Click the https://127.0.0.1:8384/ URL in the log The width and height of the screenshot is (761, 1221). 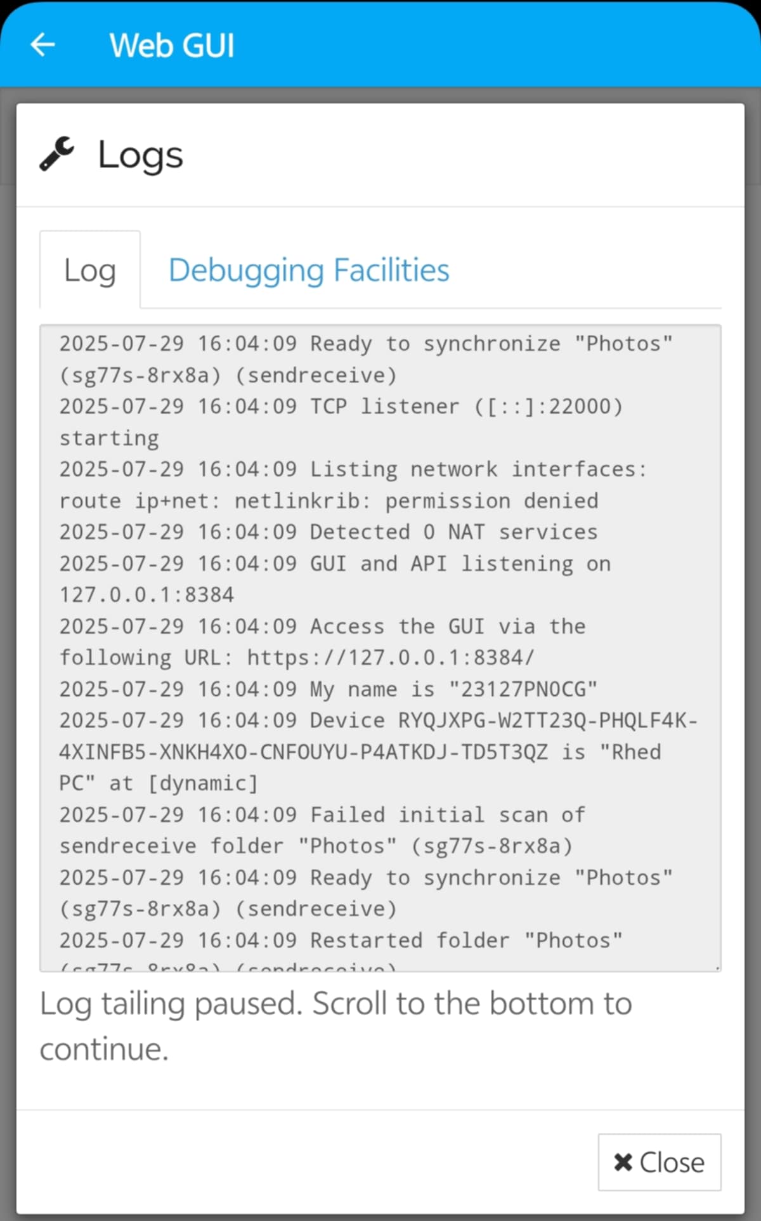391,658
